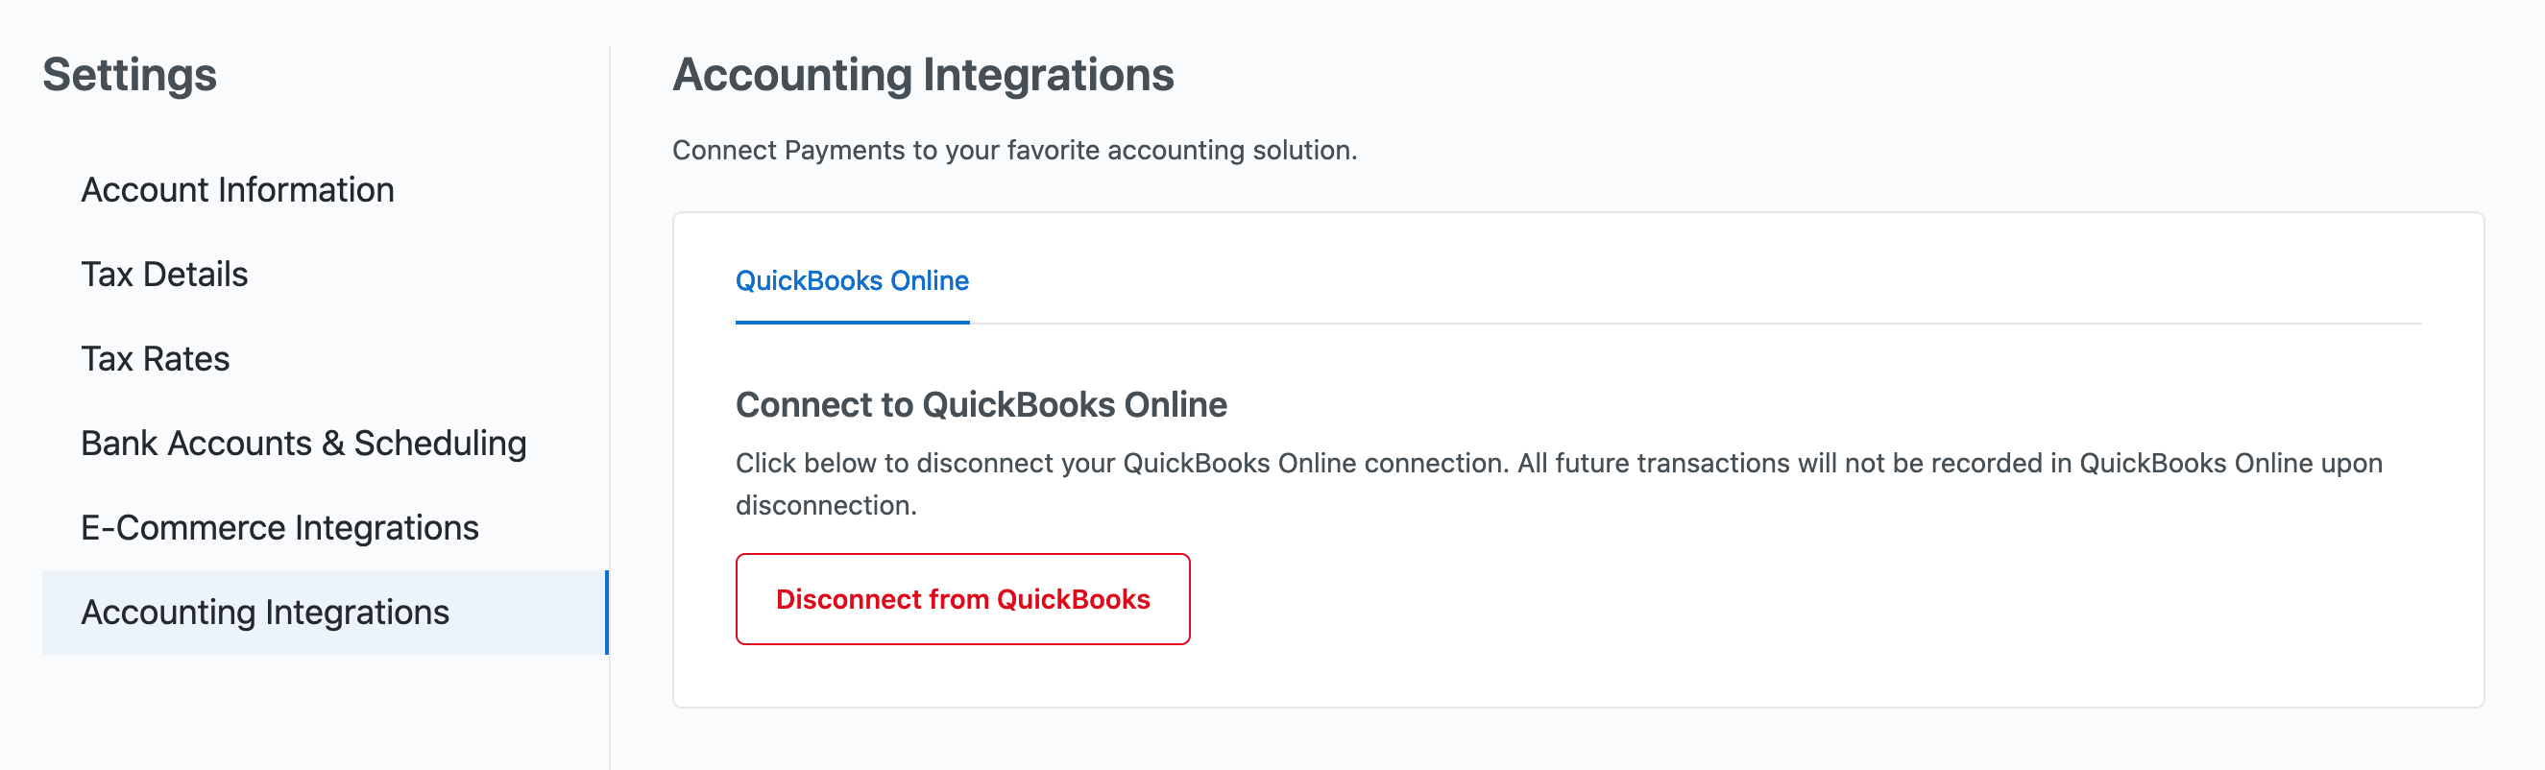The width and height of the screenshot is (2545, 770).
Task: Select Accounting Integrations sidebar item
Action: (x=265, y=612)
